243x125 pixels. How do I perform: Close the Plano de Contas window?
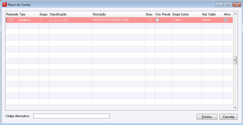pos(237,5)
